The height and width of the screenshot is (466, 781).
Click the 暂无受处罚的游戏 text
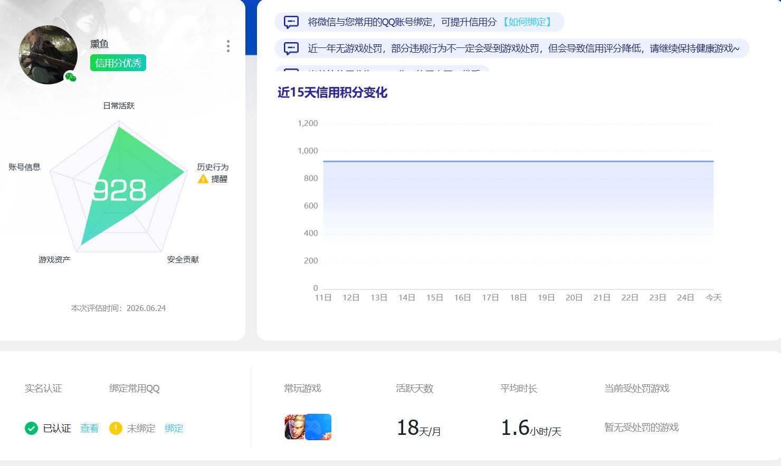pos(641,428)
